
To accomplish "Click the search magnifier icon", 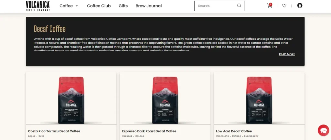I will point(239,6).
